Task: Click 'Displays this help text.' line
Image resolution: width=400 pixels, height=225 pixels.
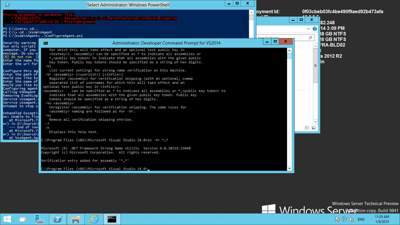Action: (x=73, y=132)
